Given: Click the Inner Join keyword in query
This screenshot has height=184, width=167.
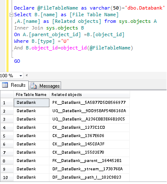Looking at the screenshot, I should click(x=29, y=28).
